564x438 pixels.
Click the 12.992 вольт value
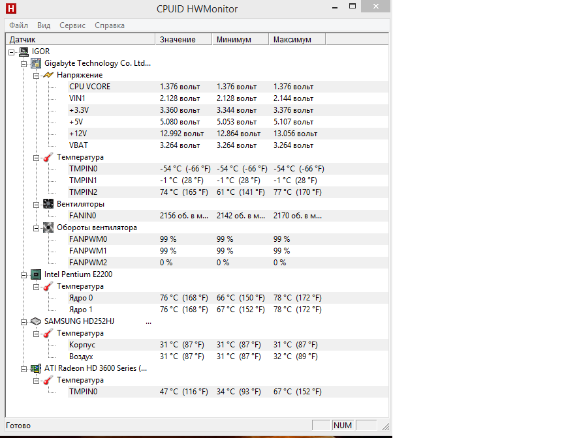coord(181,134)
